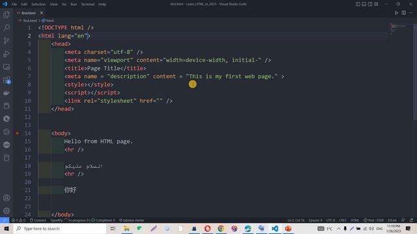417x234 pixels.
Task: Change file encoding via UTF-8
Action: point(330,220)
